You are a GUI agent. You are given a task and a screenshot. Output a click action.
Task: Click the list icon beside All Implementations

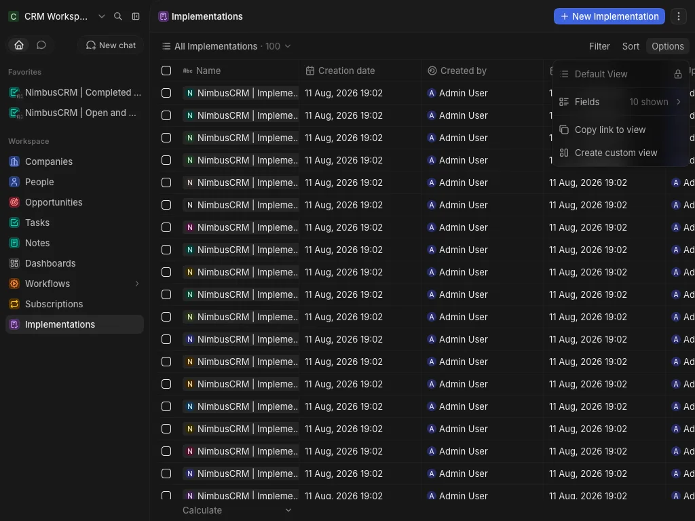coord(166,46)
